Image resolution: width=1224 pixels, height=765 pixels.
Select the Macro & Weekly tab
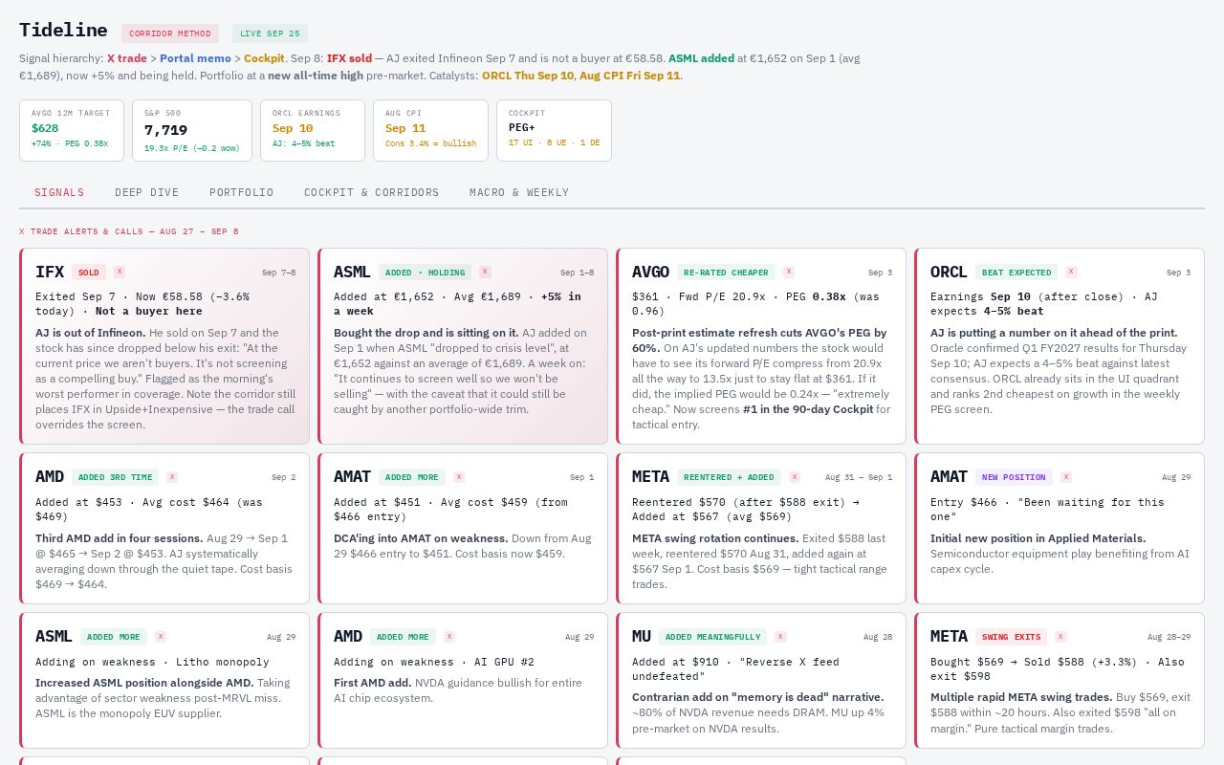[x=519, y=192]
